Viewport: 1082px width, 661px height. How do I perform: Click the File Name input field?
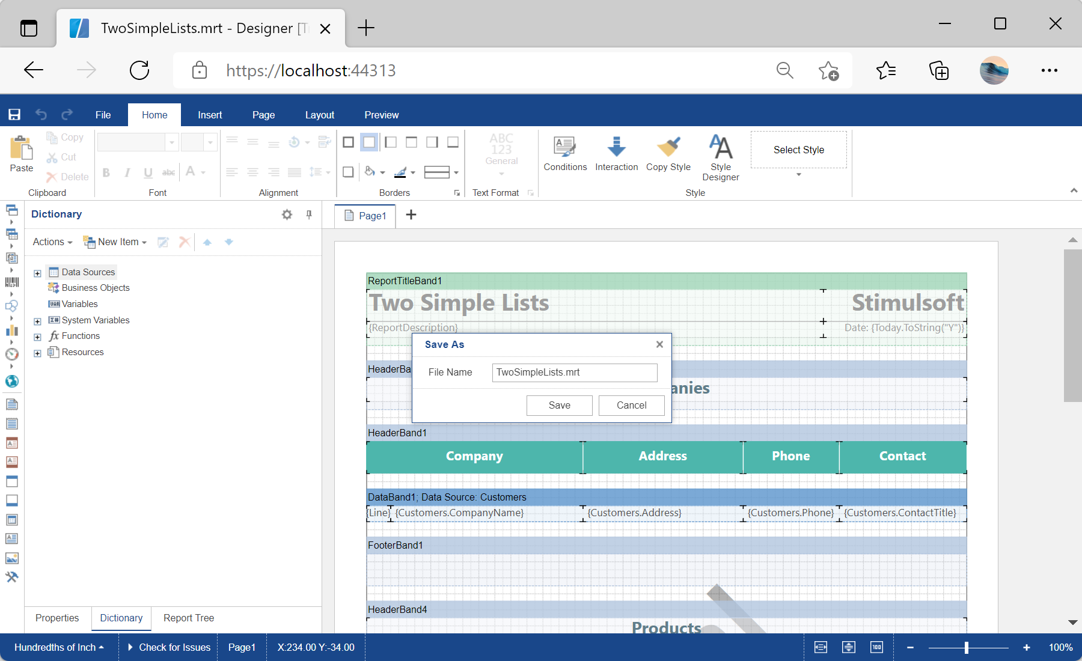coord(574,373)
